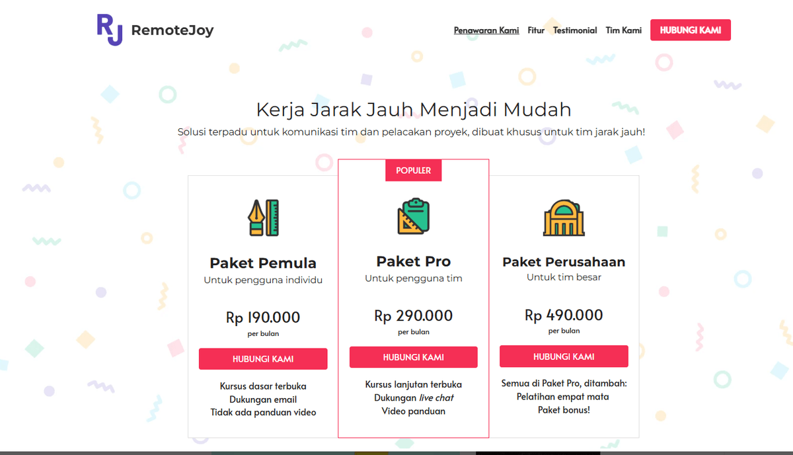Click Hubungi Kami under Paket Perusahaan
Viewport: 793px width, 455px height.
[x=564, y=356]
